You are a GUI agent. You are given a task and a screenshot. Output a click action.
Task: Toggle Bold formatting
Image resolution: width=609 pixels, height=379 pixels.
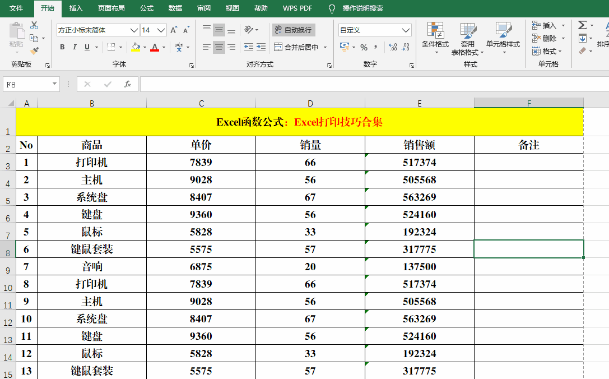pos(62,47)
